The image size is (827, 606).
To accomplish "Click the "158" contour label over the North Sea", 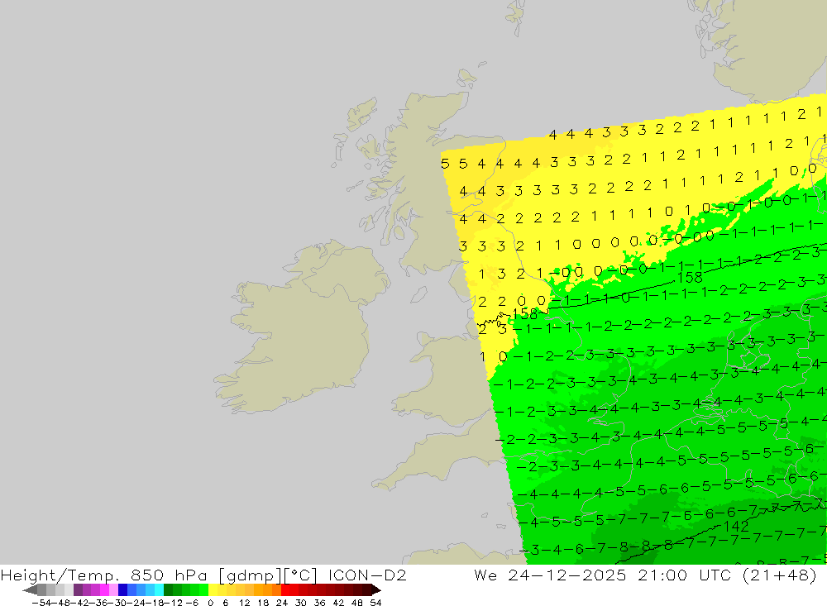I will click(x=690, y=278).
